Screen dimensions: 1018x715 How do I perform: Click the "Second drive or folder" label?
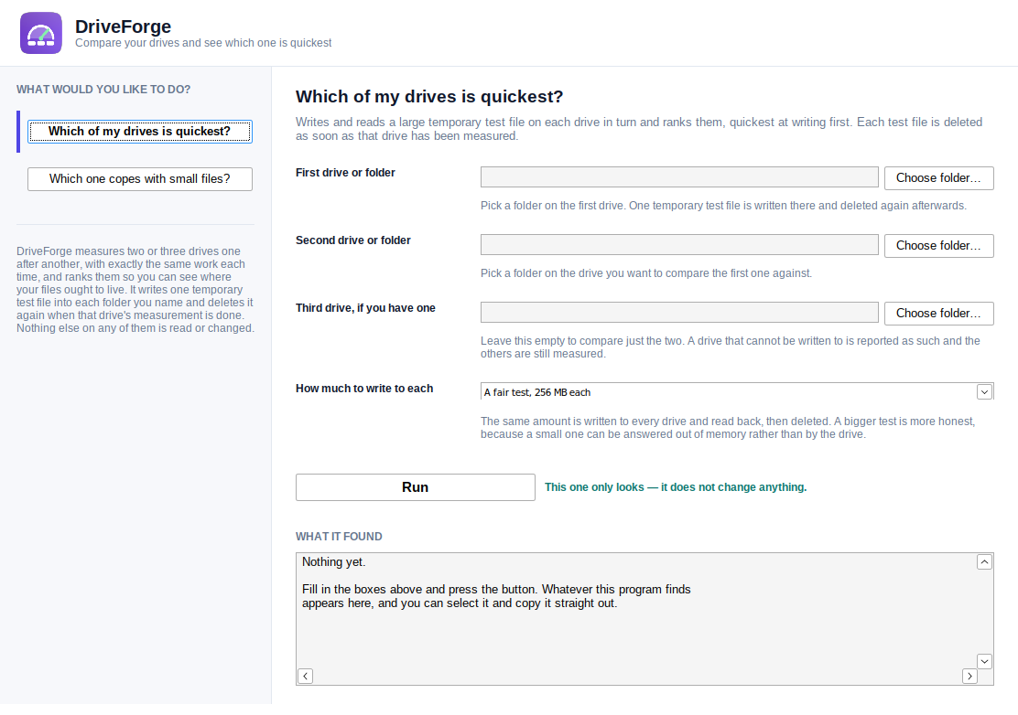[353, 240]
